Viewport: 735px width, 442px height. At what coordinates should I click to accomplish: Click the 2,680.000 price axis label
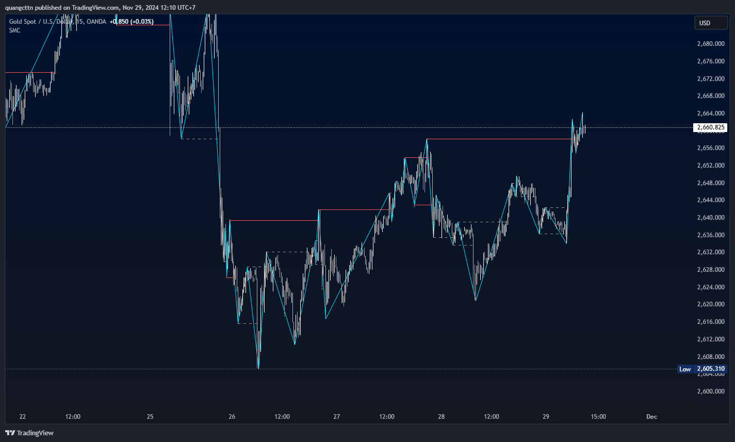(x=711, y=44)
